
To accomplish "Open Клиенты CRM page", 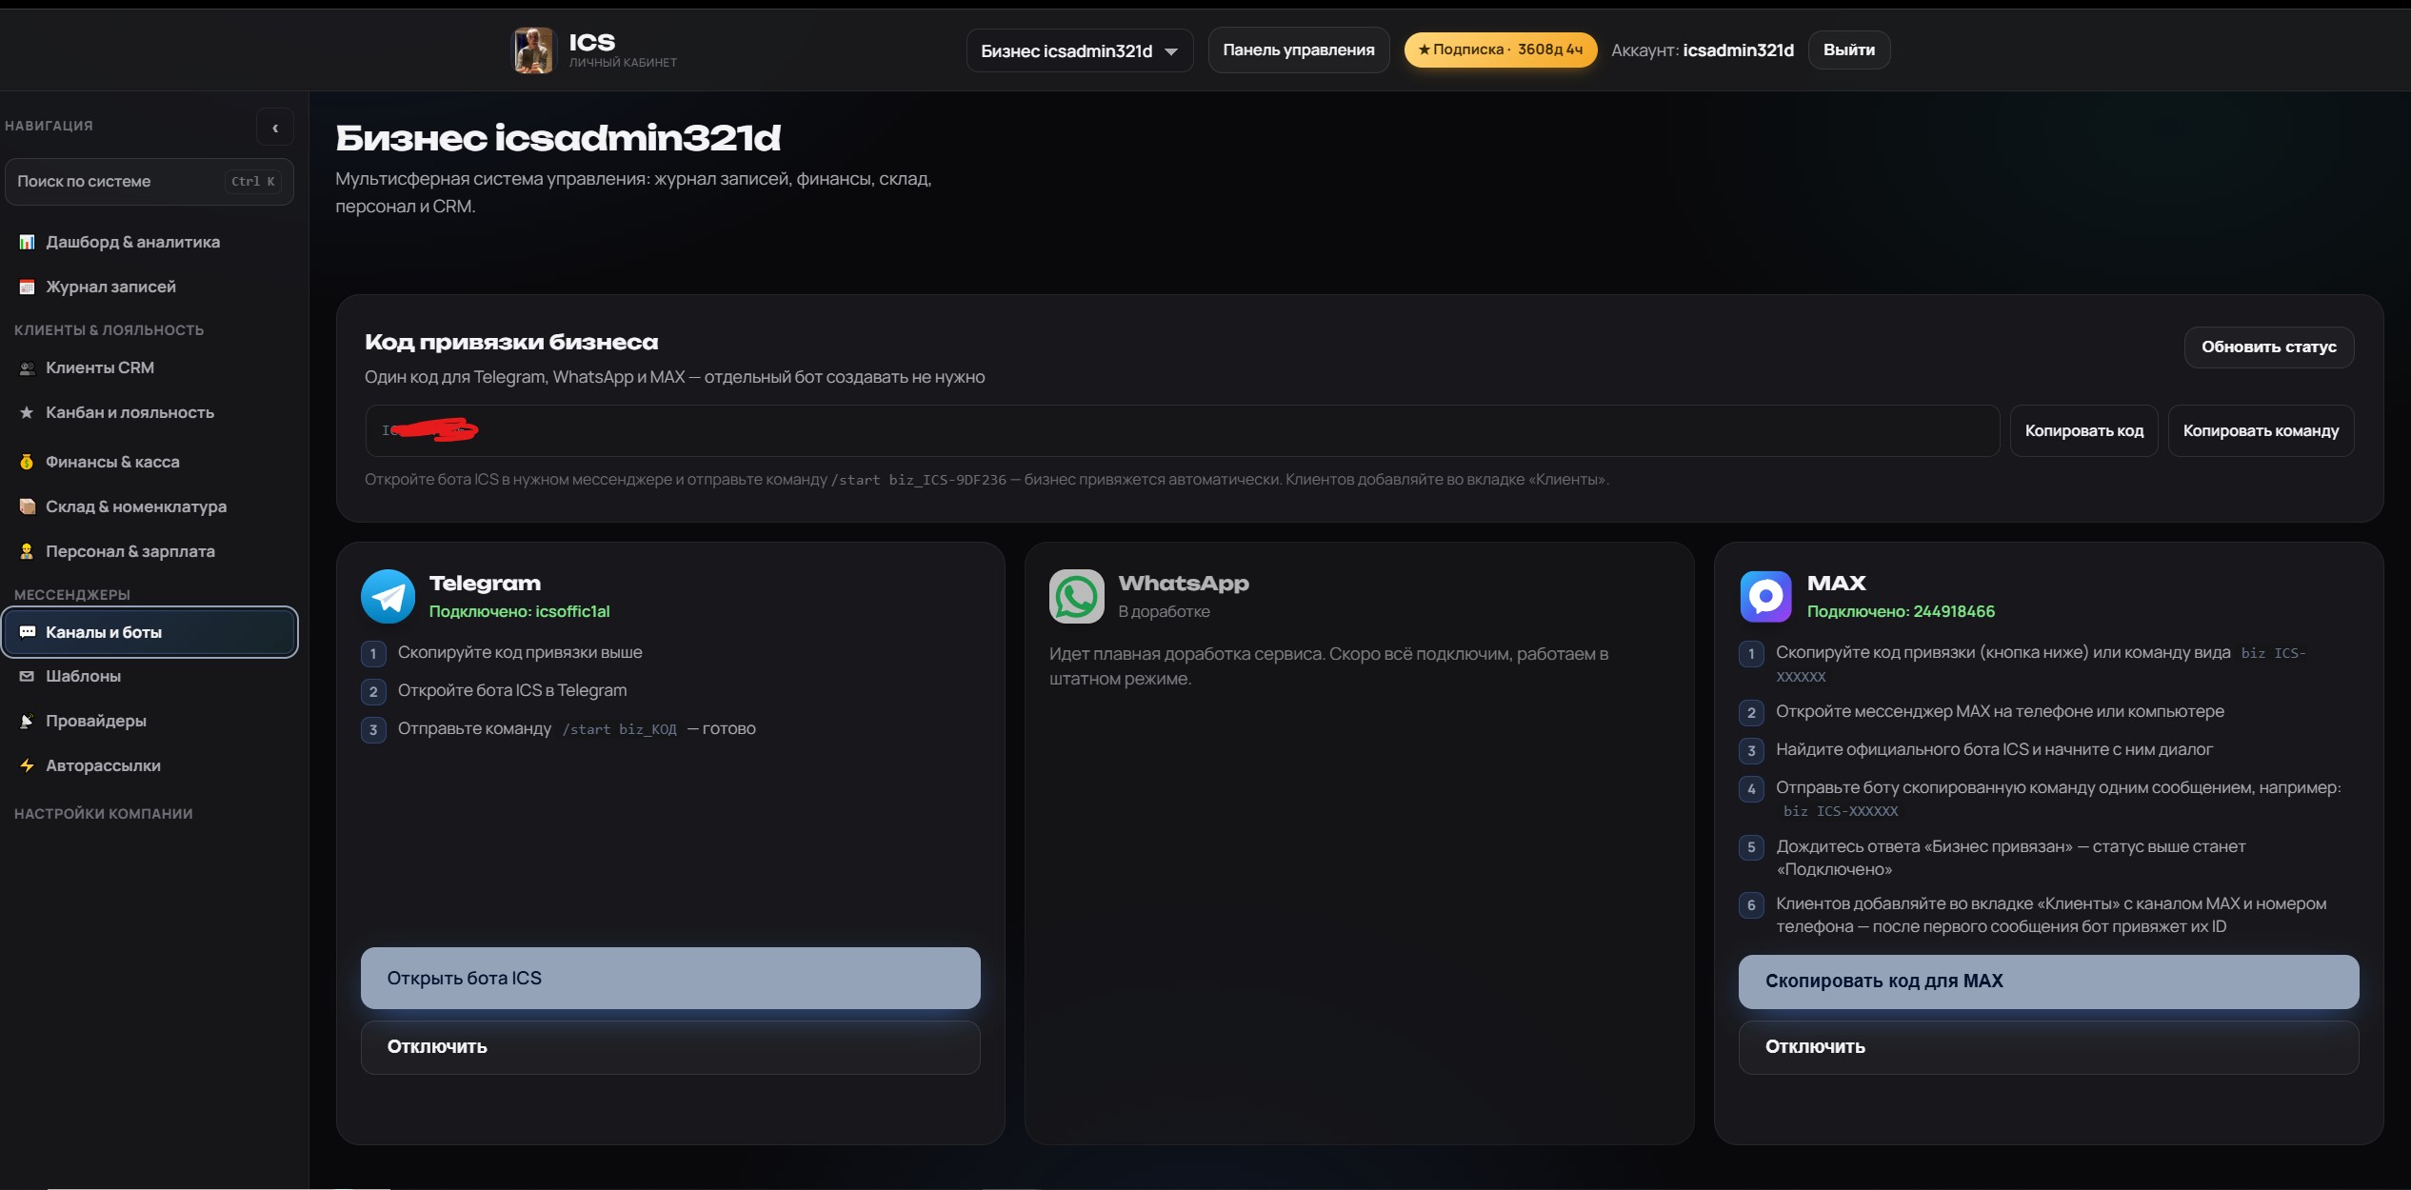I will (x=149, y=367).
